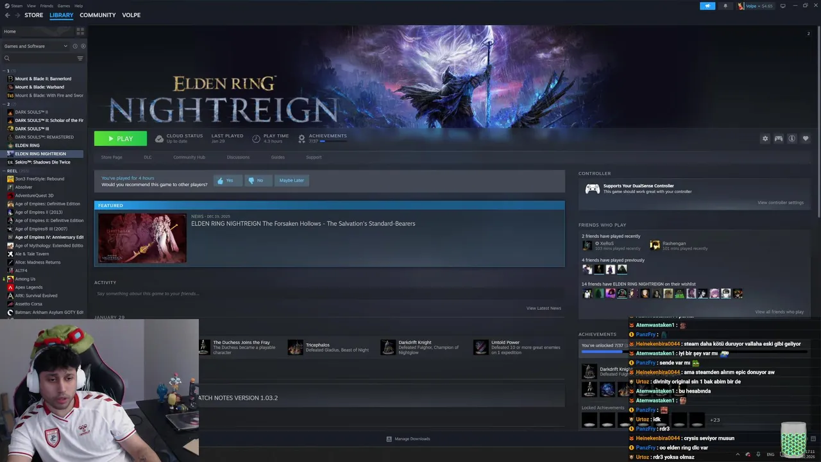This screenshot has width=821, height=462.
Task: Open the Friends menu
Action: pyautogui.click(x=47, y=6)
